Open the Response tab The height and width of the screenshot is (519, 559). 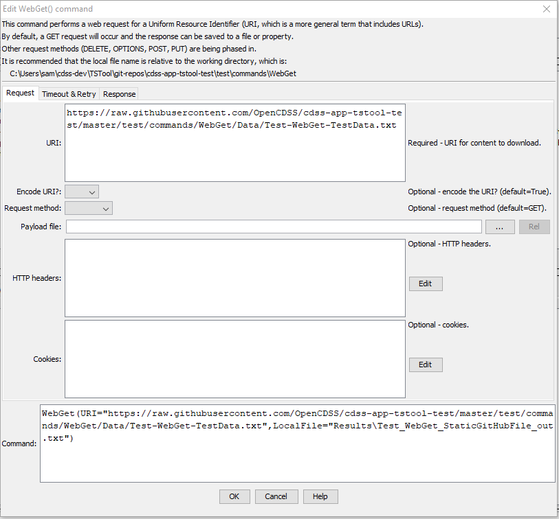[x=119, y=94]
